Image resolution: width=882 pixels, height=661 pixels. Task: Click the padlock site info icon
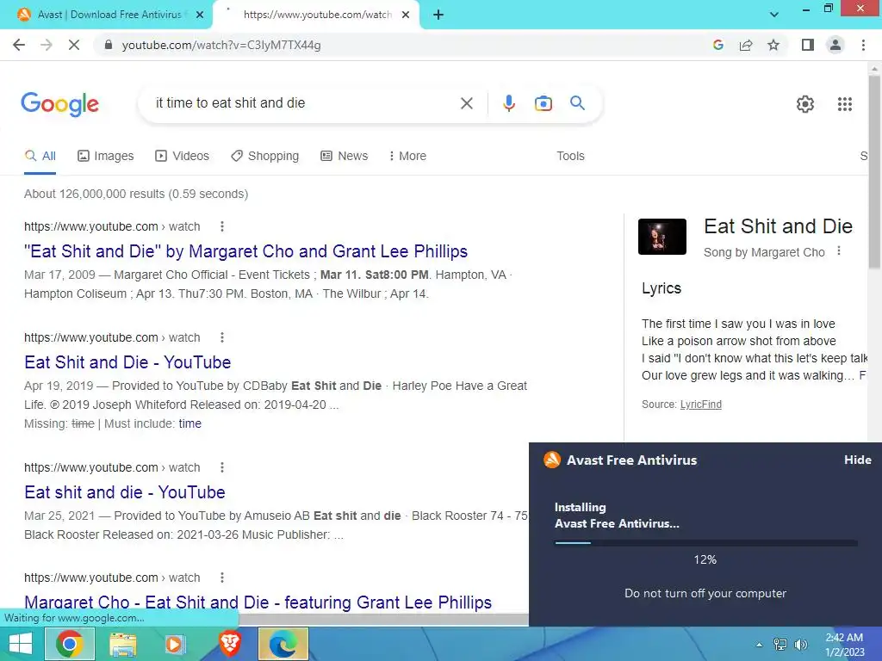coord(109,45)
